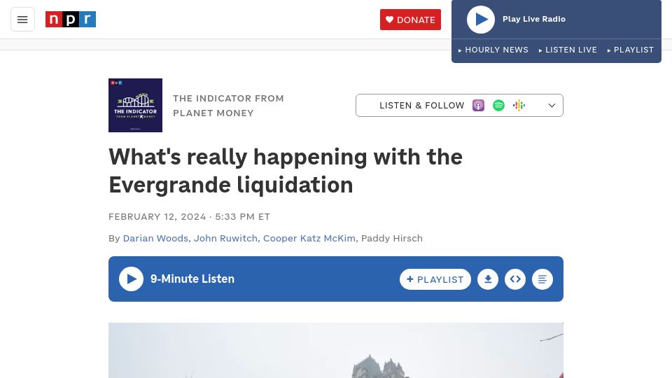The image size is (672, 378).
Task: Visit The Indicator from Planet Money page
Action: point(228,106)
